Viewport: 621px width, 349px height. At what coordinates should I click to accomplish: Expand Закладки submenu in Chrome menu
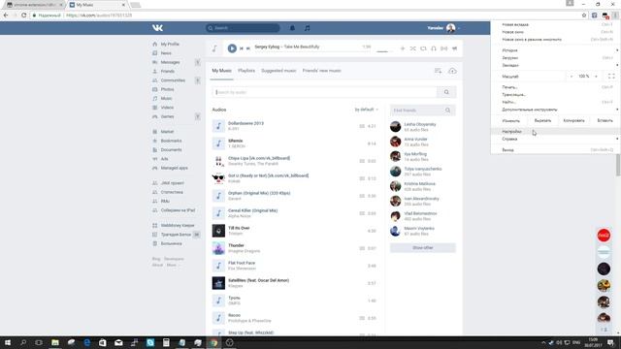pos(555,65)
